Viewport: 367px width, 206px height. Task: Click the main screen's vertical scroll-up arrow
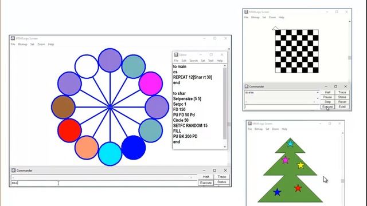pos(229,49)
